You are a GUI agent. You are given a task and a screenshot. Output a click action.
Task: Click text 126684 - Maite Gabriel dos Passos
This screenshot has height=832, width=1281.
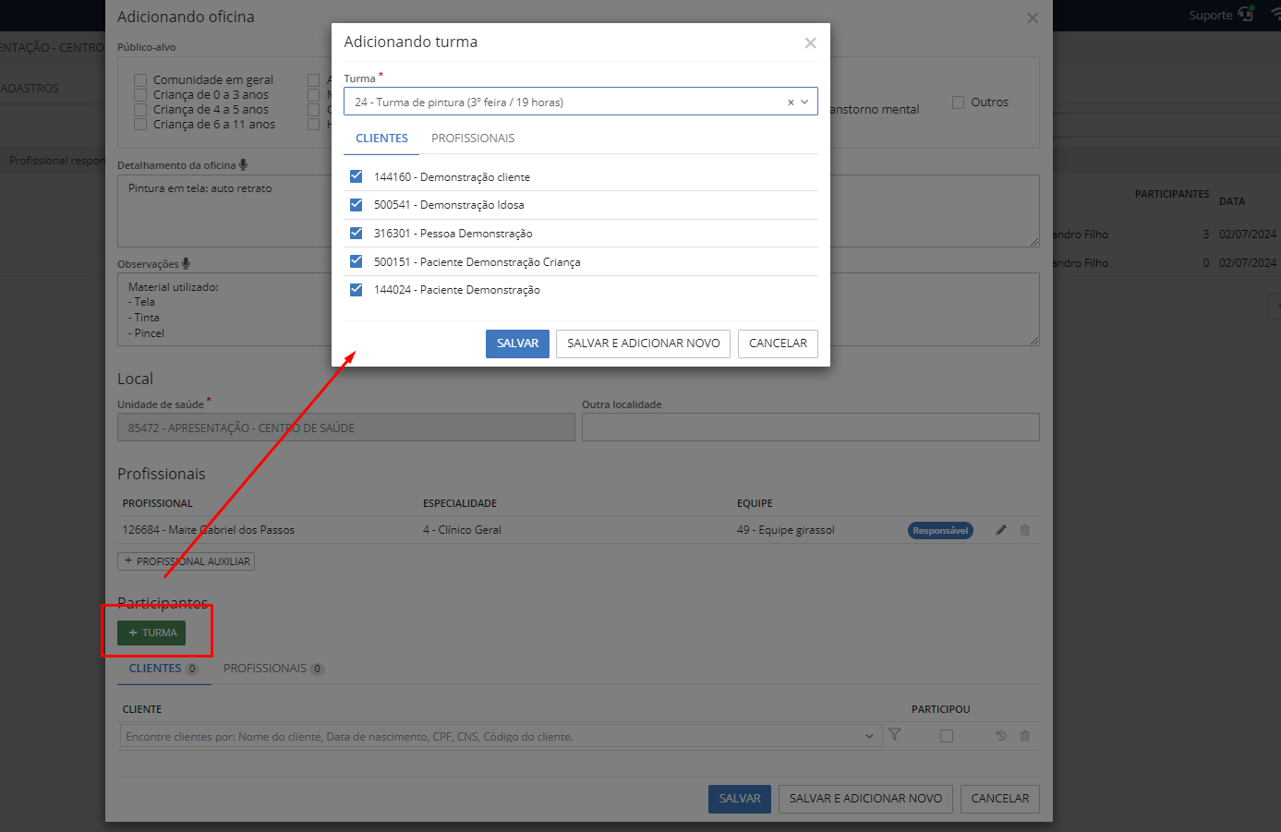(x=209, y=530)
